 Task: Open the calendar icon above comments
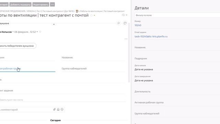[x=125, y=23]
